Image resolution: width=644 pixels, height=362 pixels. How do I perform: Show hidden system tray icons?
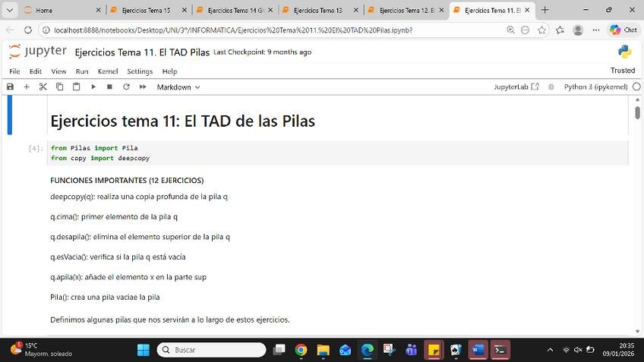[550, 350]
